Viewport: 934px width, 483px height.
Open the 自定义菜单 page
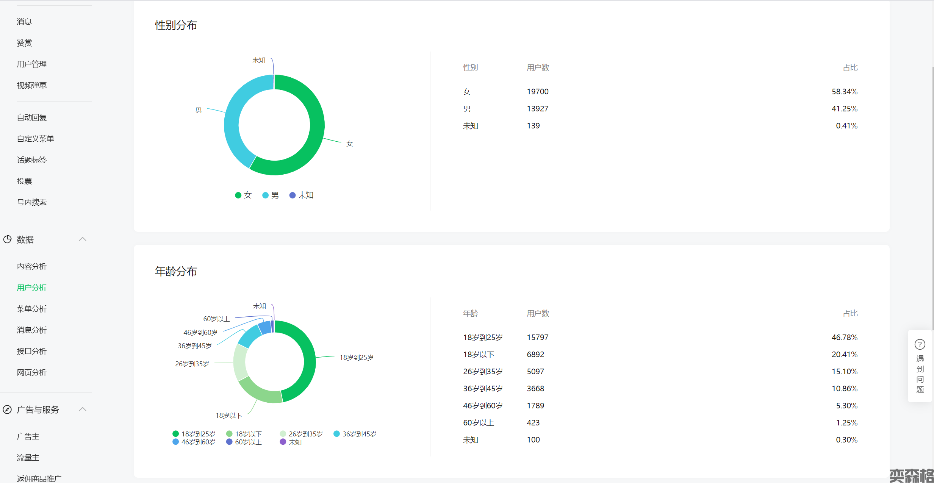tap(35, 139)
